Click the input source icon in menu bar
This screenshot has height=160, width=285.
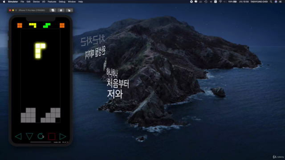[x=216, y=2]
